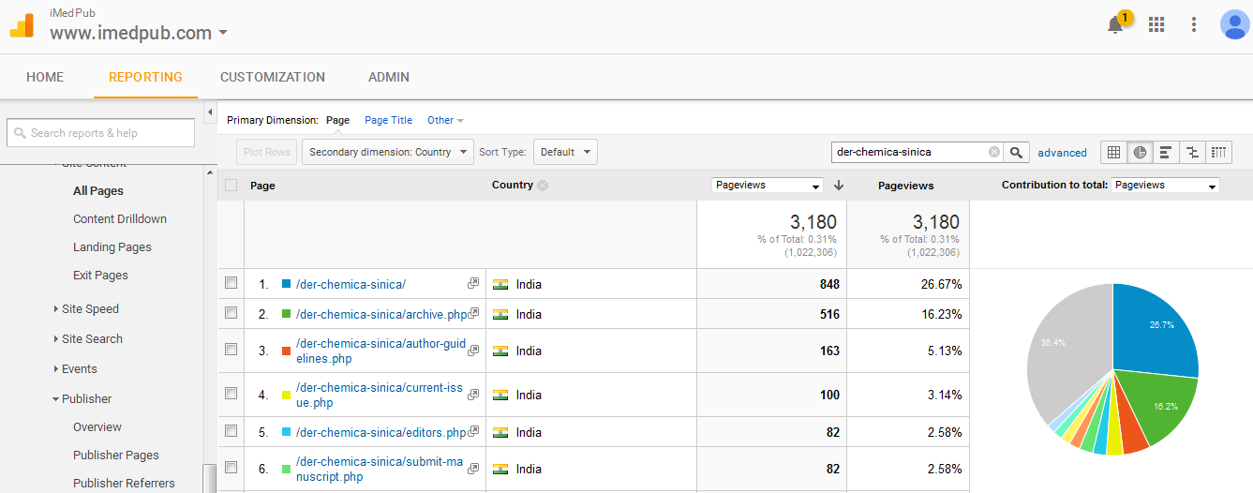
Task: Go to the REPORTING tab
Action: tap(145, 77)
